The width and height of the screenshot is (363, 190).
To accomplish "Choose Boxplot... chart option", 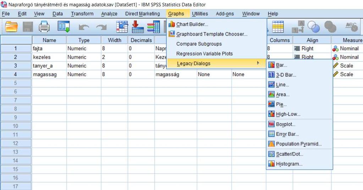I will (285, 124).
